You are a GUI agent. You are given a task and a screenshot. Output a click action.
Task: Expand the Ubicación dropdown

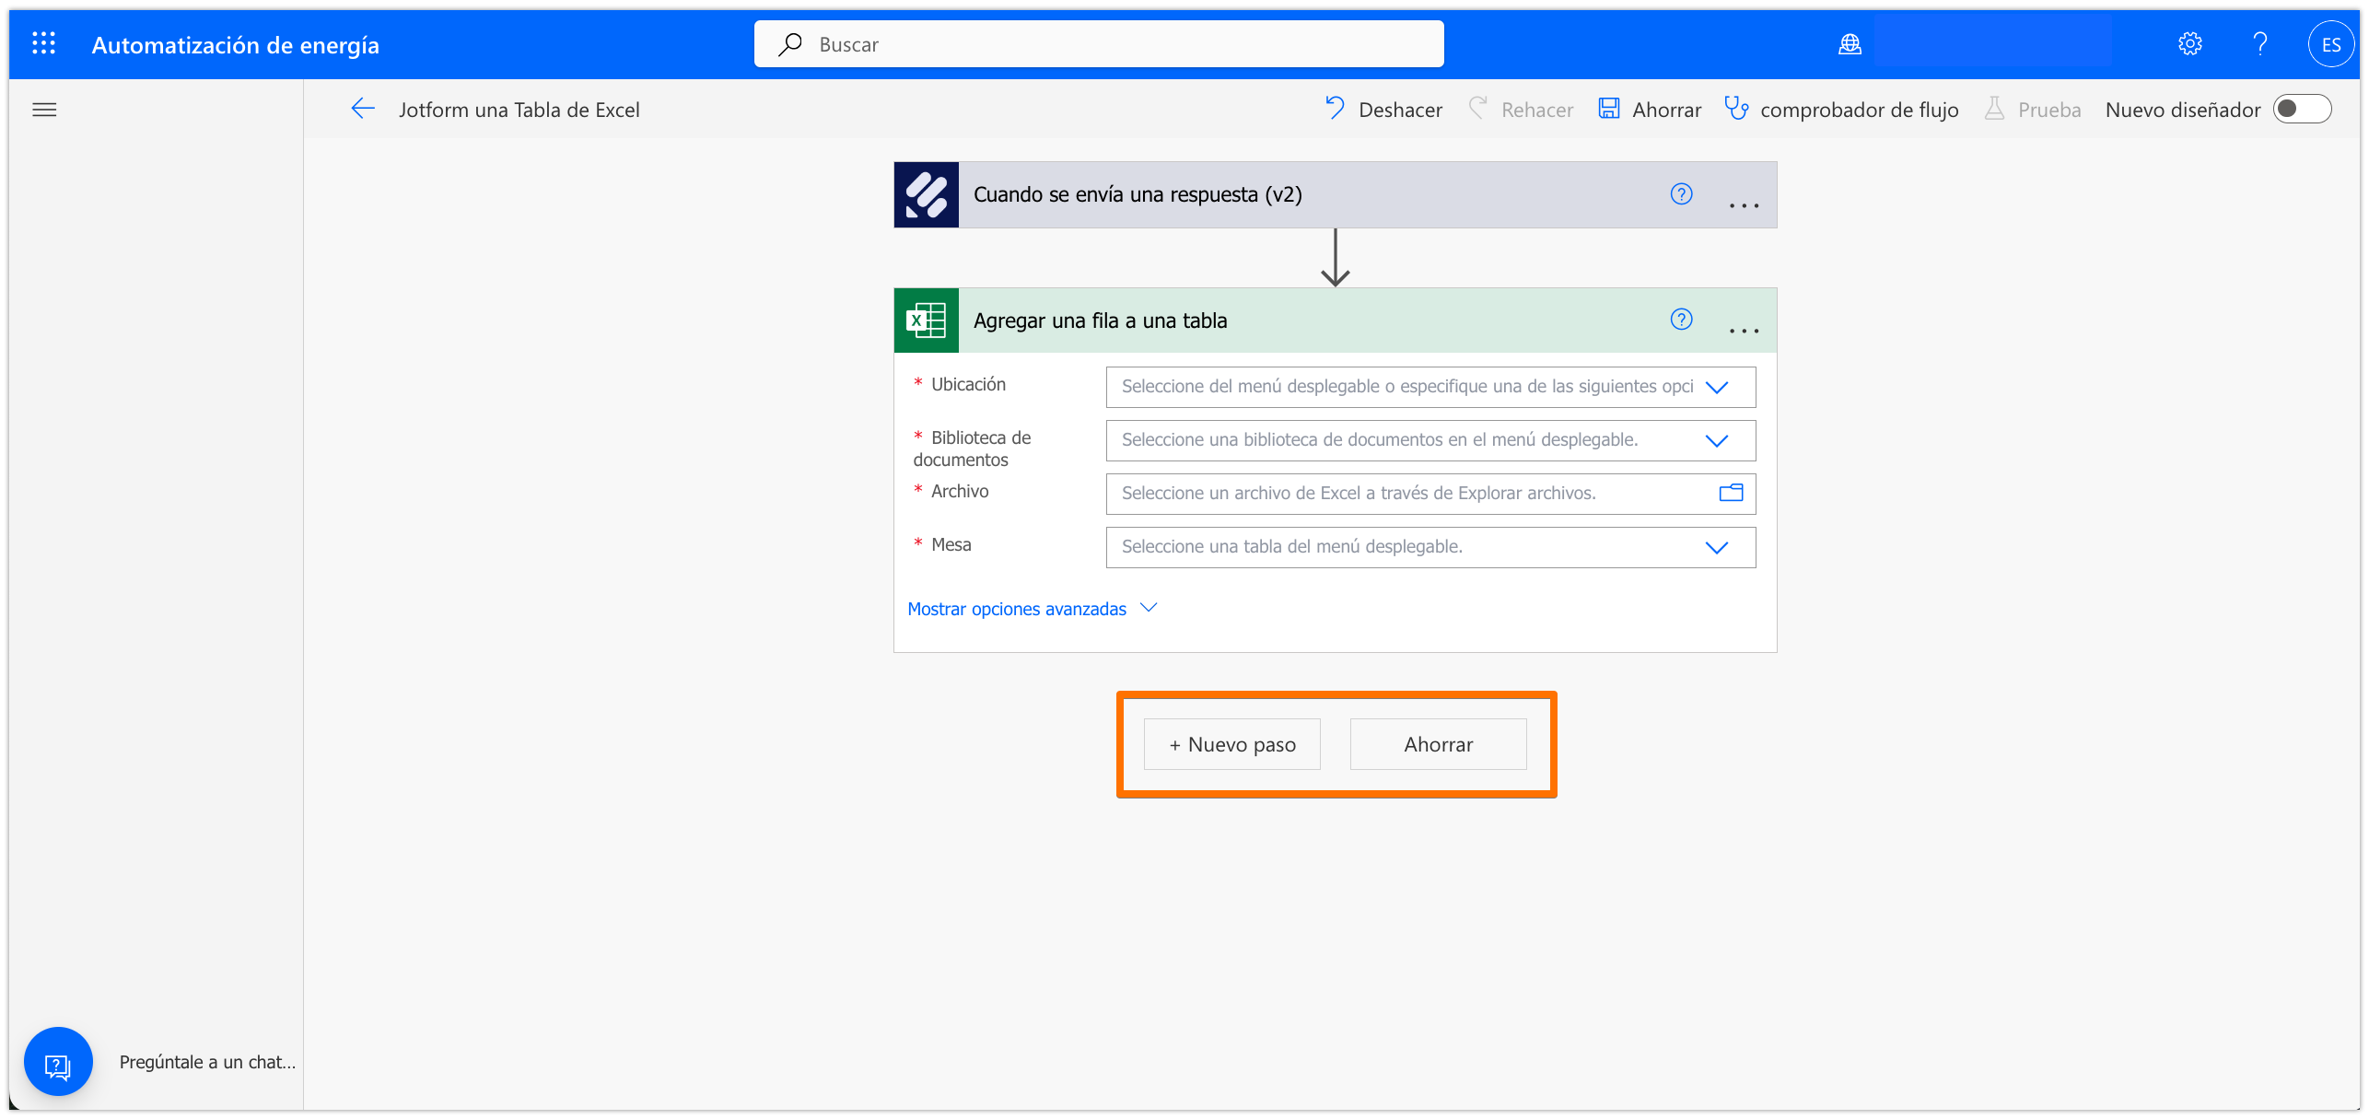point(1716,388)
